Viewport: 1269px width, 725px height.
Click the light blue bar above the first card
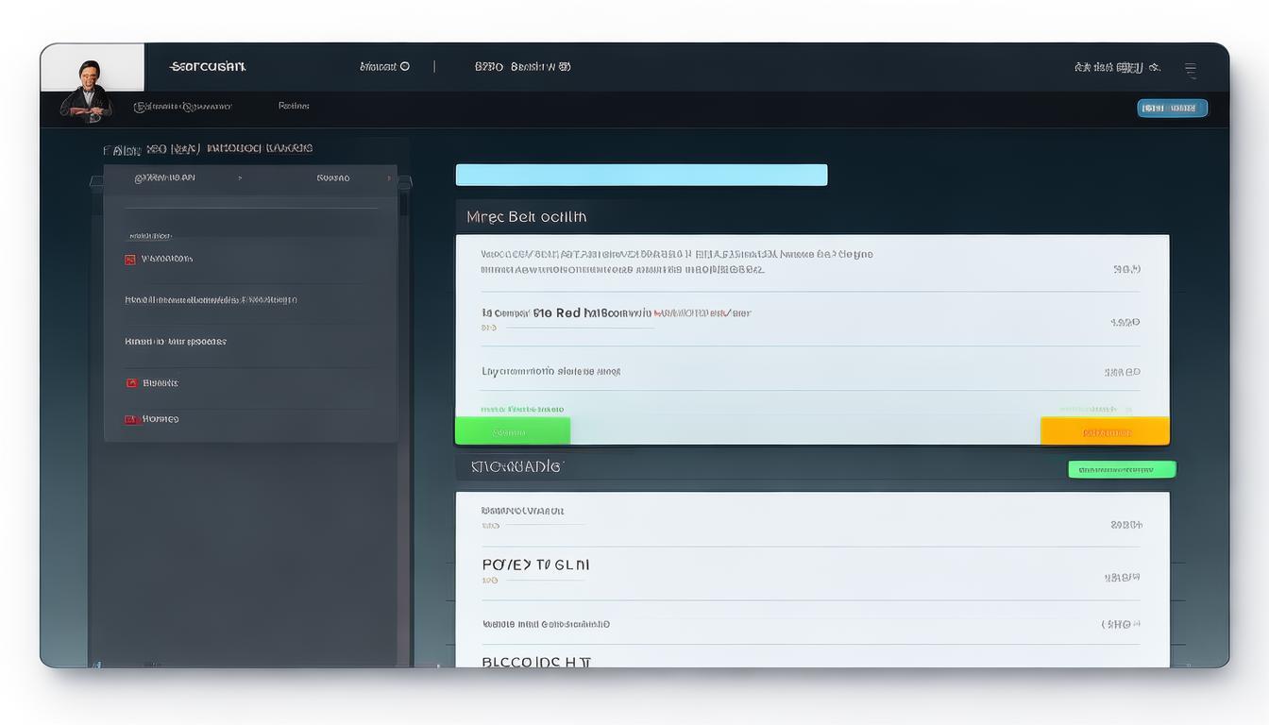(x=641, y=175)
